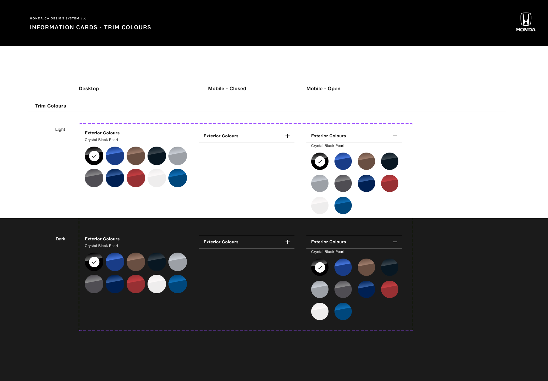This screenshot has width=548, height=381.
Task: Expand Exterior Colours in light Mobile Closed card
Action: [288, 136]
